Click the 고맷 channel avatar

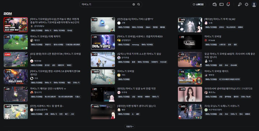pos(119,23)
